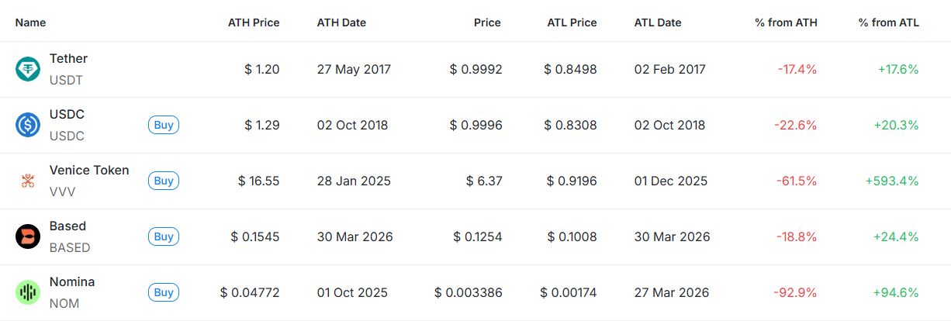Sort by ATH Date column header
The image size is (951, 321).
tap(341, 22)
